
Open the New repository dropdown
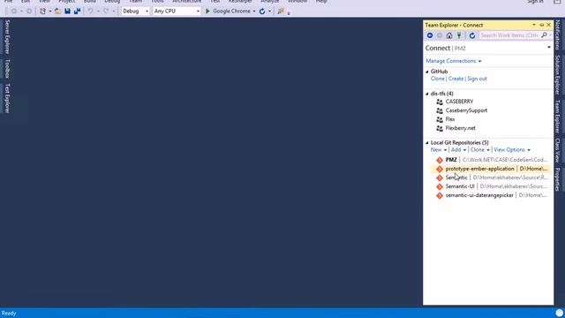(x=439, y=149)
